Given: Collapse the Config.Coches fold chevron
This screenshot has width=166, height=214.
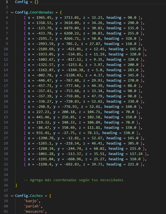Looking at the screenshot, I should (x=12, y=196).
